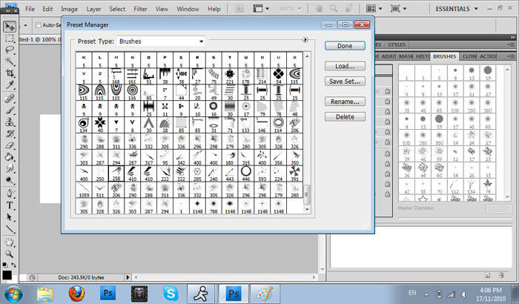519x304 pixels.
Task: Launch Bridge from the application bar
Action: coord(239,9)
